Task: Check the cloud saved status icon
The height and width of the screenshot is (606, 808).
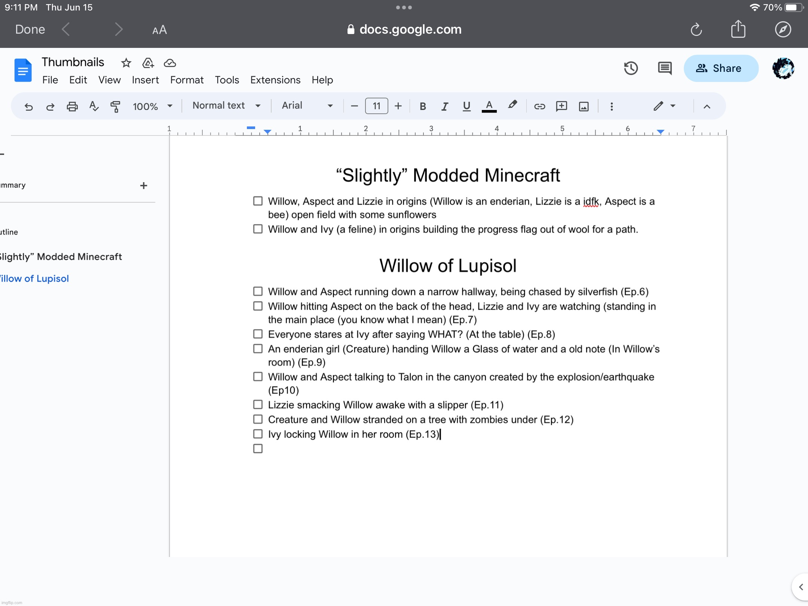Action: pyautogui.click(x=170, y=63)
